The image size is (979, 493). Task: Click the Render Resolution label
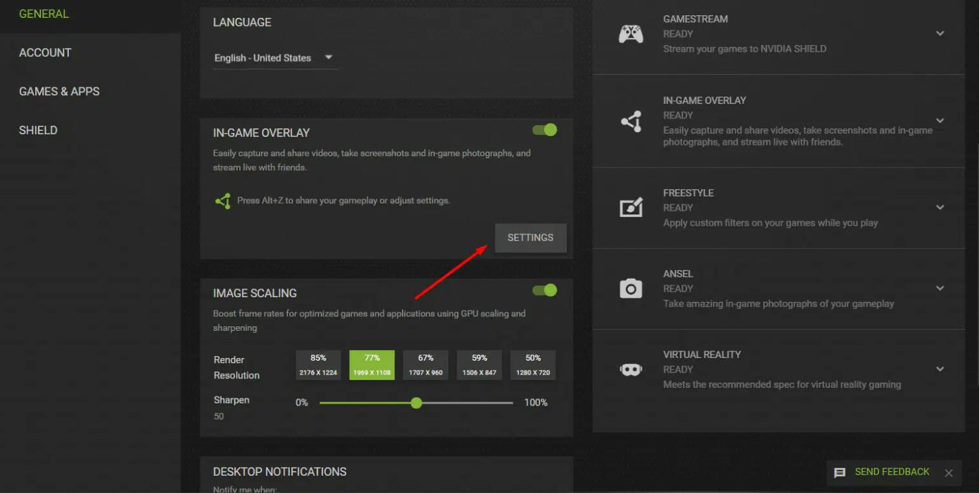coord(236,367)
